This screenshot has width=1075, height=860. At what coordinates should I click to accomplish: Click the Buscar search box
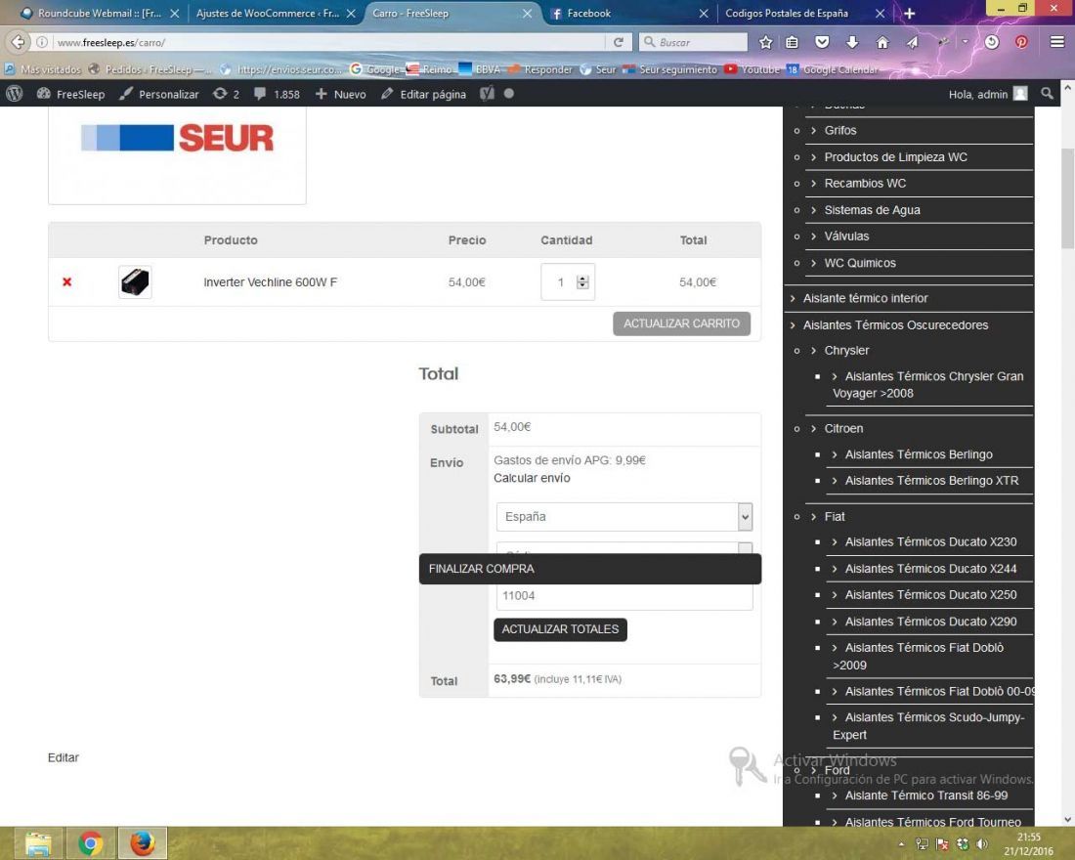point(693,42)
